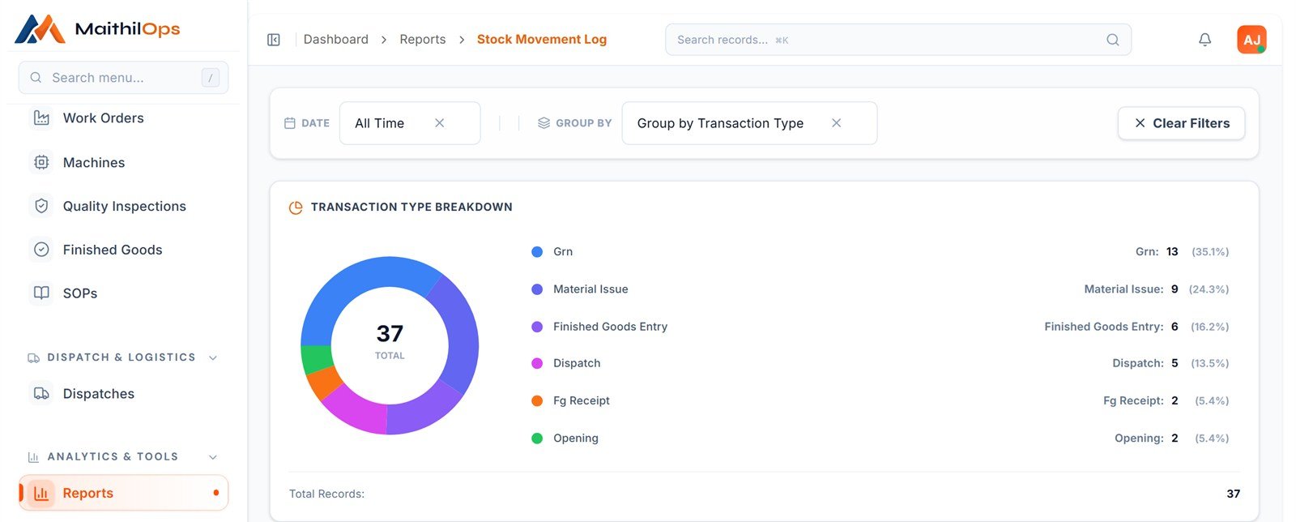The image size is (1296, 522).
Task: Click the magenta Dispatch legend dot
Action: pyautogui.click(x=537, y=363)
